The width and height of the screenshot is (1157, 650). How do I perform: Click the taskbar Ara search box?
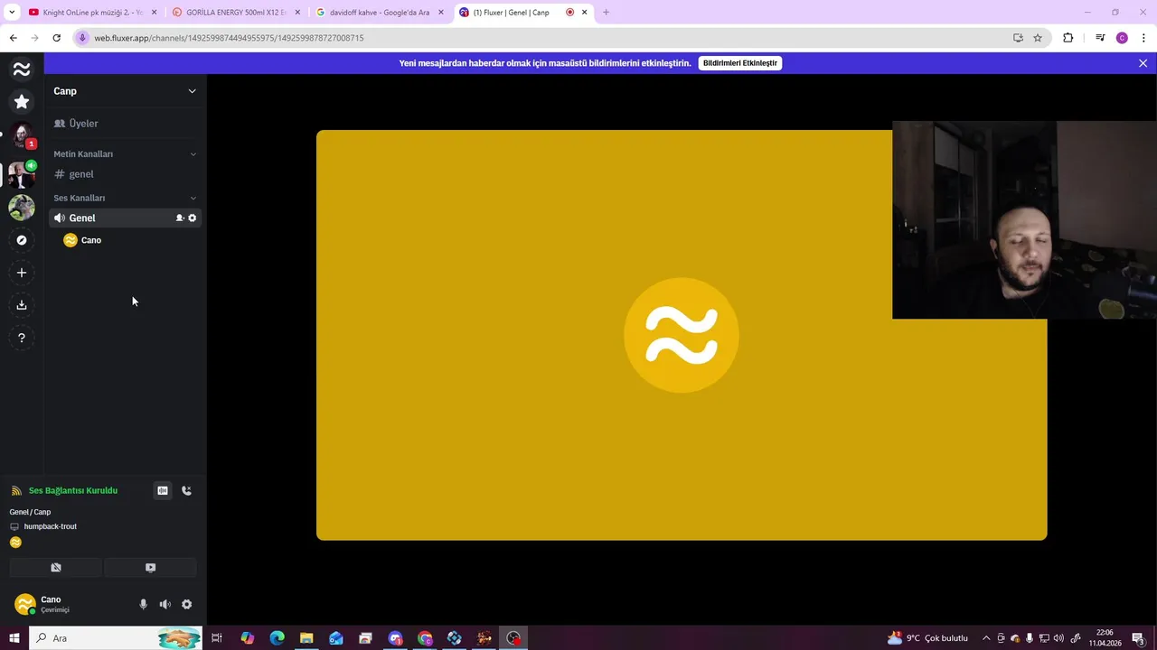pos(116,638)
